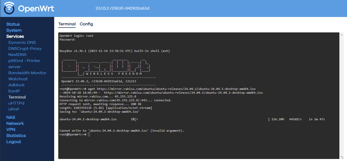Screen dimensions: 347x161
Task: Expand the Network menu
Action: [x=15, y=124]
